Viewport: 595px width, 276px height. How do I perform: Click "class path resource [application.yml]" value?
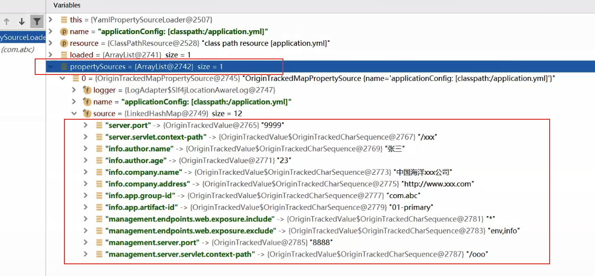[x=266, y=43]
